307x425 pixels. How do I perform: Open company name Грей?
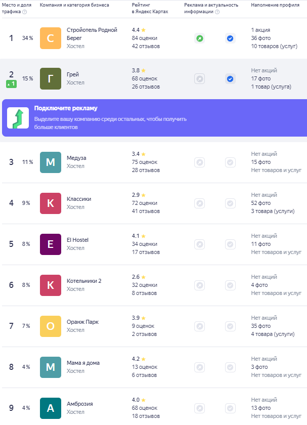(x=73, y=74)
